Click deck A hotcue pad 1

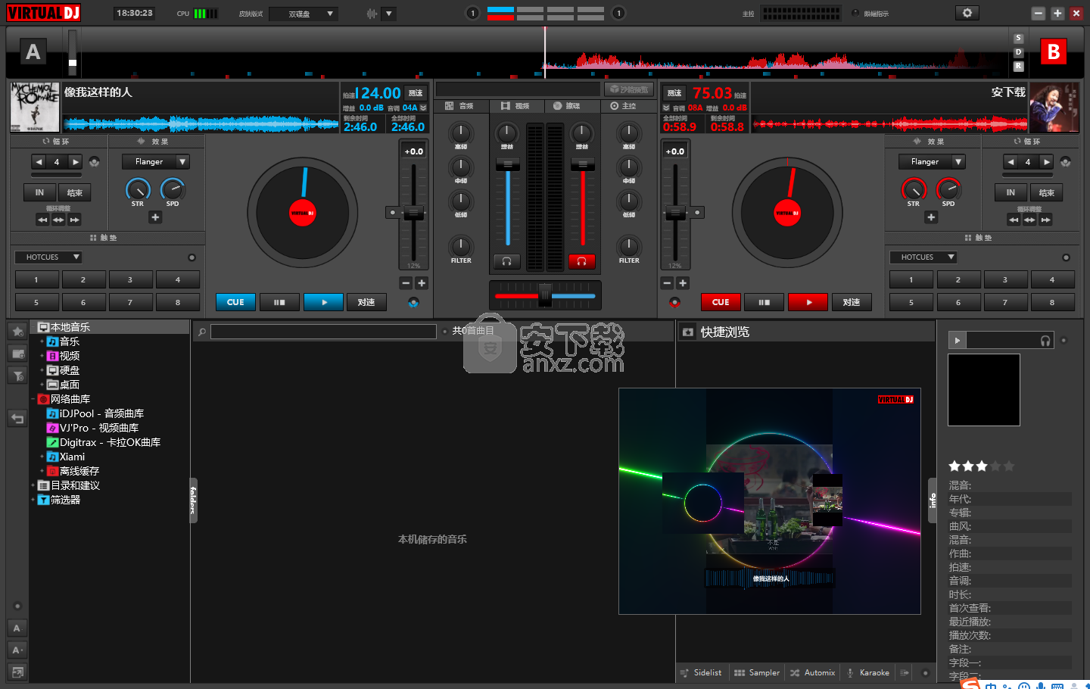tap(36, 280)
